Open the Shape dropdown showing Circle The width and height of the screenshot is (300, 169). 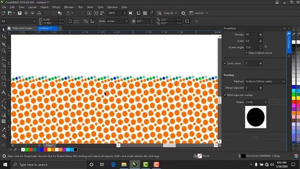(x=256, y=102)
